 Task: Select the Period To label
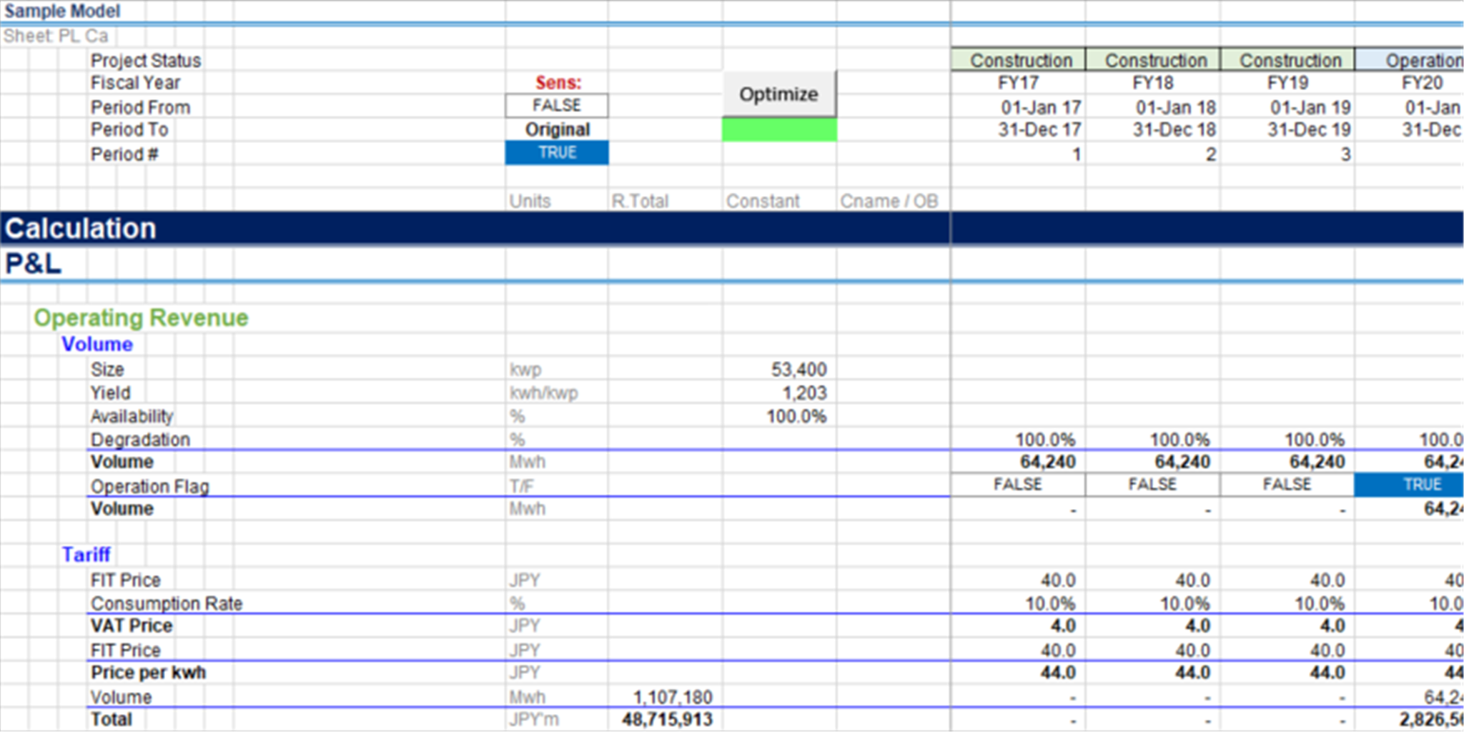pos(129,129)
